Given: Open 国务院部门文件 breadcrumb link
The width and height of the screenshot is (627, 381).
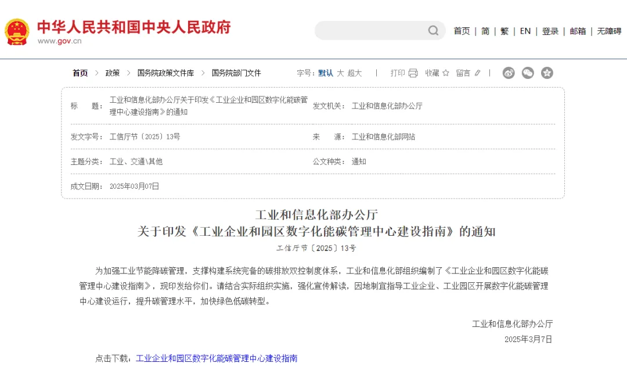Looking at the screenshot, I should click(236, 73).
